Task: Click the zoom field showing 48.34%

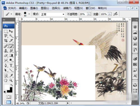Action: 20,103
